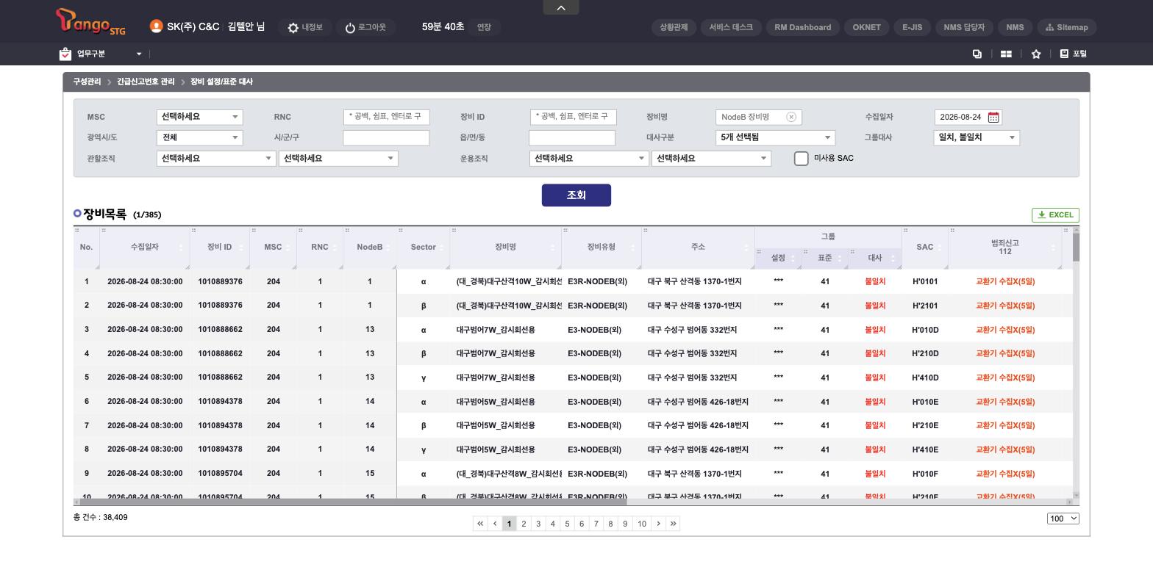Open 상황관제 menu
This screenshot has height=567, width=1153.
coord(674,27)
